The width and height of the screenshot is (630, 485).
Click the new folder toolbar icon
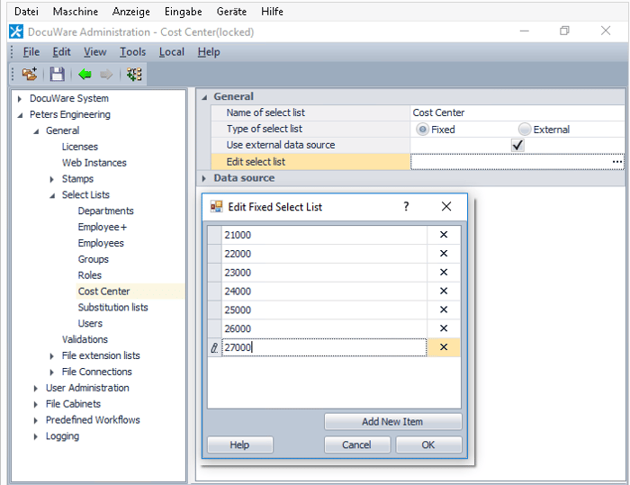(x=30, y=75)
